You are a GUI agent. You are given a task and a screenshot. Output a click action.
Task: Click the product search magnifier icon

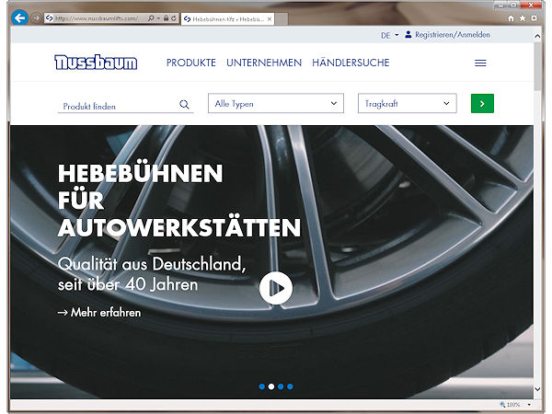pos(185,104)
